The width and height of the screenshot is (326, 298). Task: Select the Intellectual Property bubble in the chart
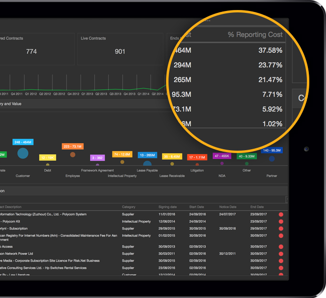point(122,162)
